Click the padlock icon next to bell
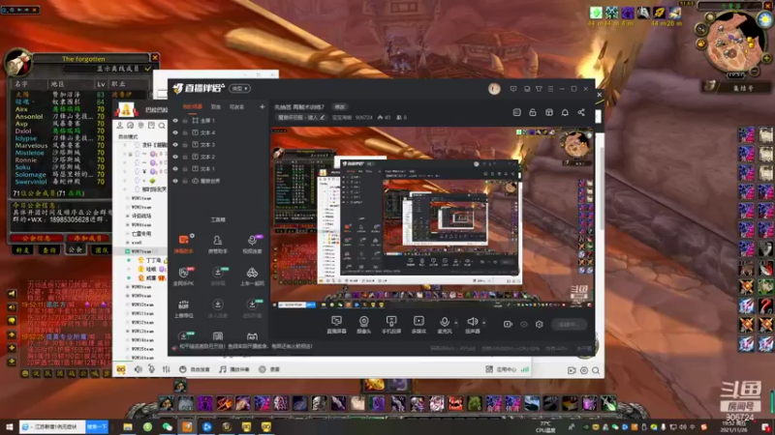775x435 pixels. click(533, 112)
